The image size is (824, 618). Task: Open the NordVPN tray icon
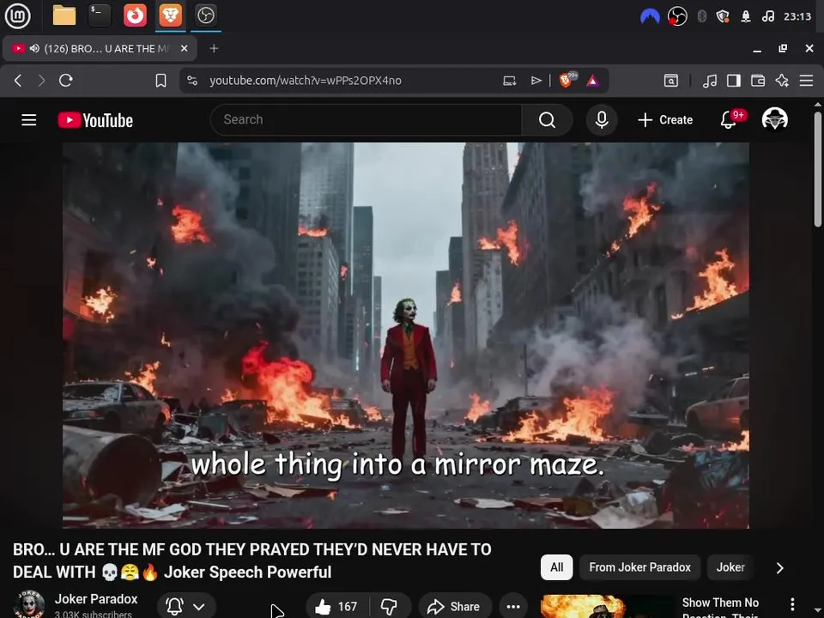click(x=650, y=17)
